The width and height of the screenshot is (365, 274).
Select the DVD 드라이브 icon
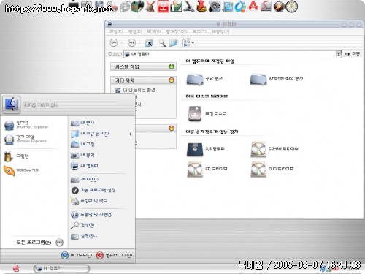[272, 169]
